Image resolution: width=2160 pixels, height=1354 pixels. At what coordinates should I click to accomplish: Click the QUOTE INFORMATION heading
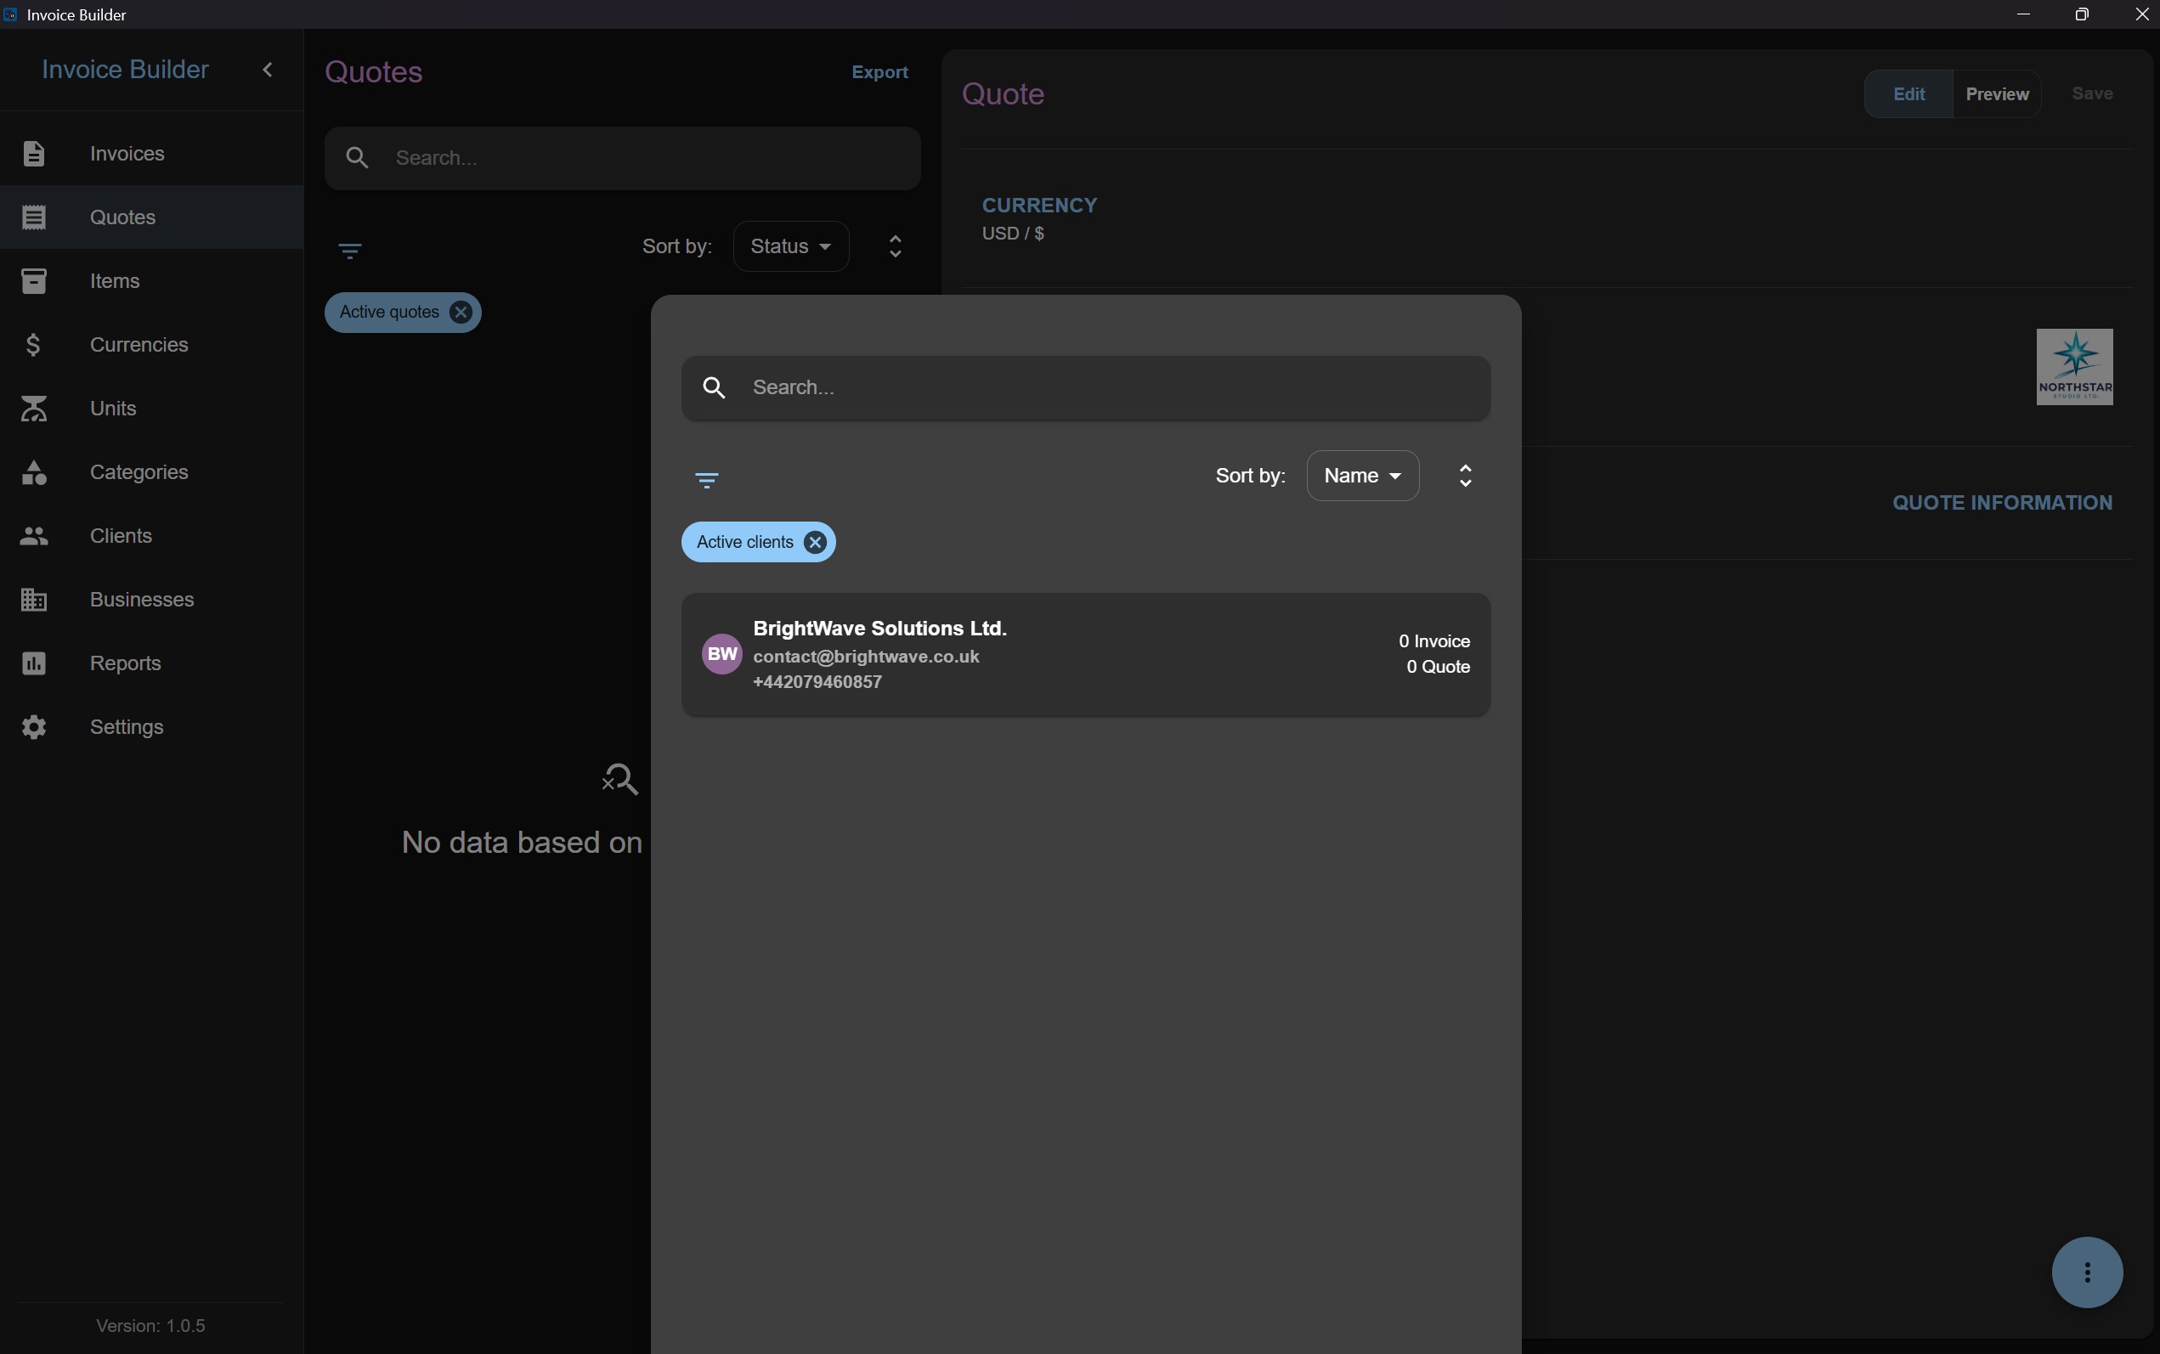pos(2001,502)
